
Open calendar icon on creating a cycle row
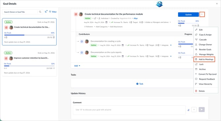(123, 45)
